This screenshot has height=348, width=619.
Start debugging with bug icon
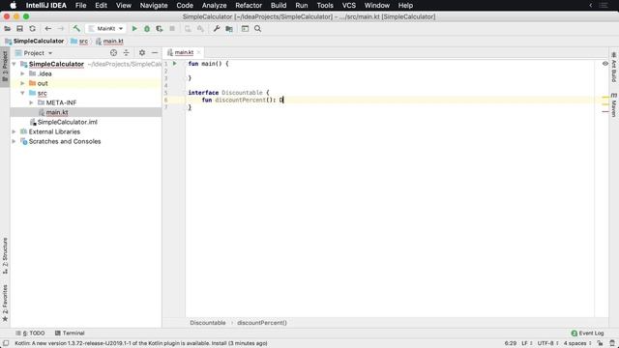147,29
